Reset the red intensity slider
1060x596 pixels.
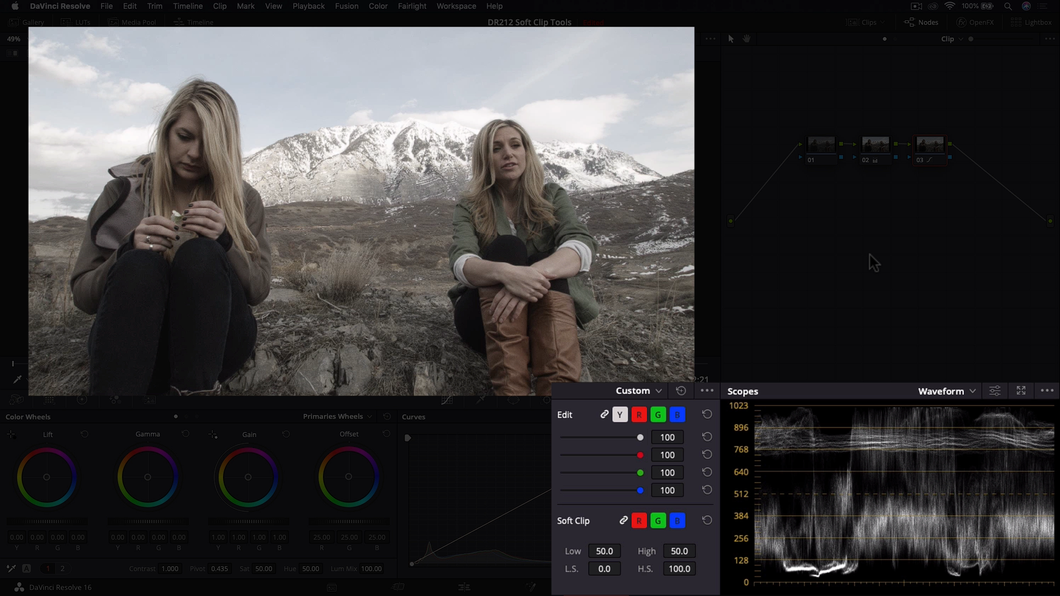[707, 454]
